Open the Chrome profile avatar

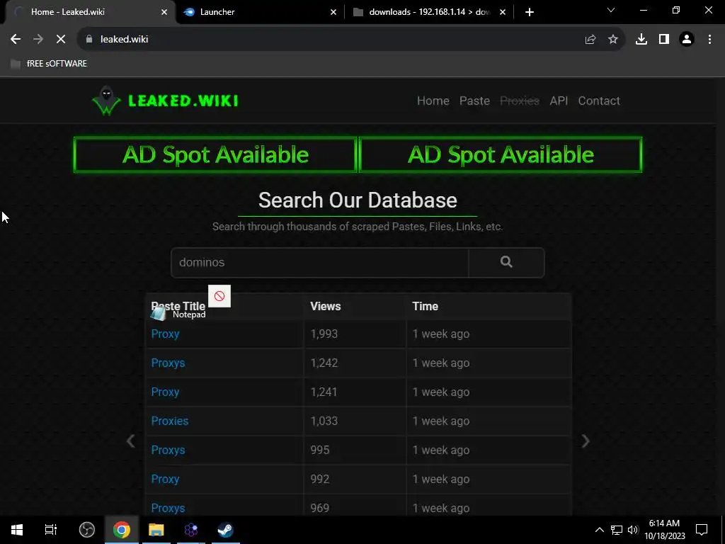(x=687, y=40)
